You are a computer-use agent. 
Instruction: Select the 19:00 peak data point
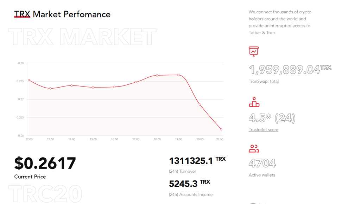coord(179,75)
